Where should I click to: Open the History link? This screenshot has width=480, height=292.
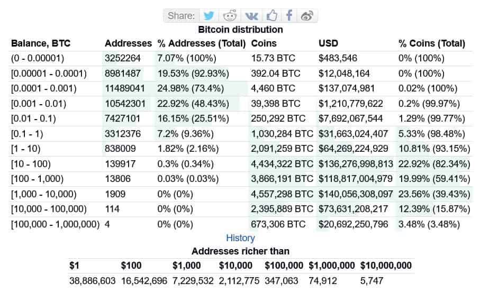(240, 238)
